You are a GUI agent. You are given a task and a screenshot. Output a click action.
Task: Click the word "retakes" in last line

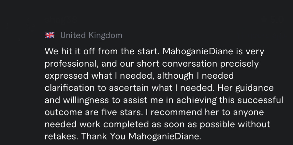pyautogui.click(x=60, y=136)
